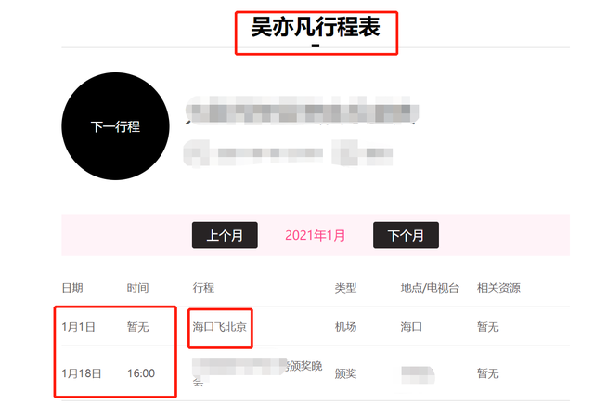Click the 海口 location cell
This screenshot has width=594, height=405.
[411, 326]
